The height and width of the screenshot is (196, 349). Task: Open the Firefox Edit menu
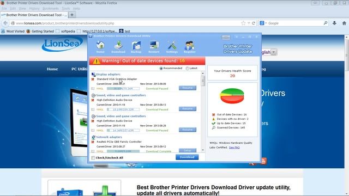[13, 9]
